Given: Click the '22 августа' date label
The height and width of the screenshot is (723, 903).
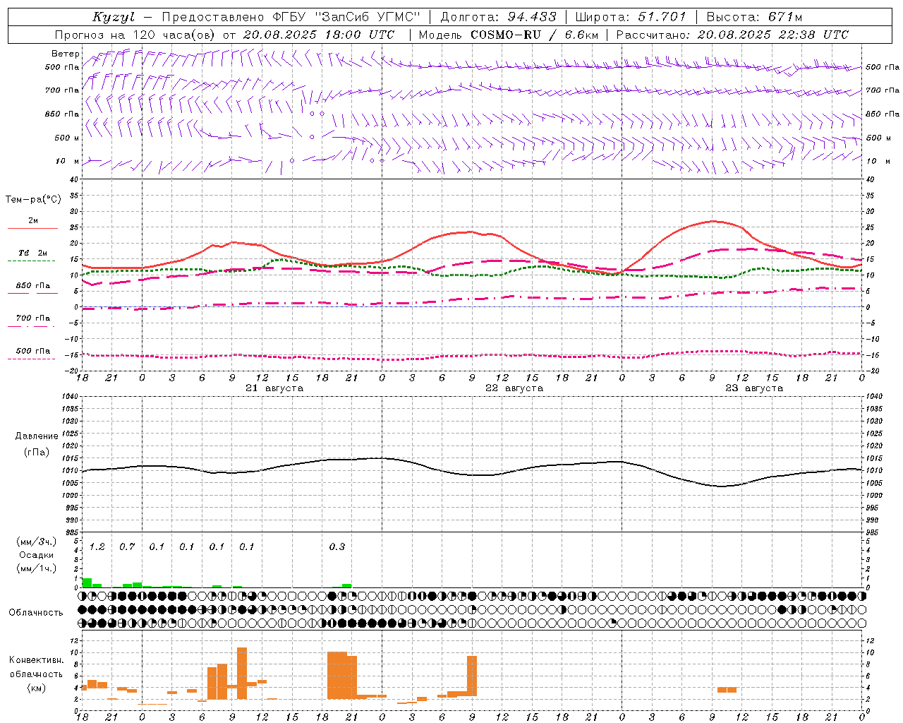Looking at the screenshot, I should (514, 388).
